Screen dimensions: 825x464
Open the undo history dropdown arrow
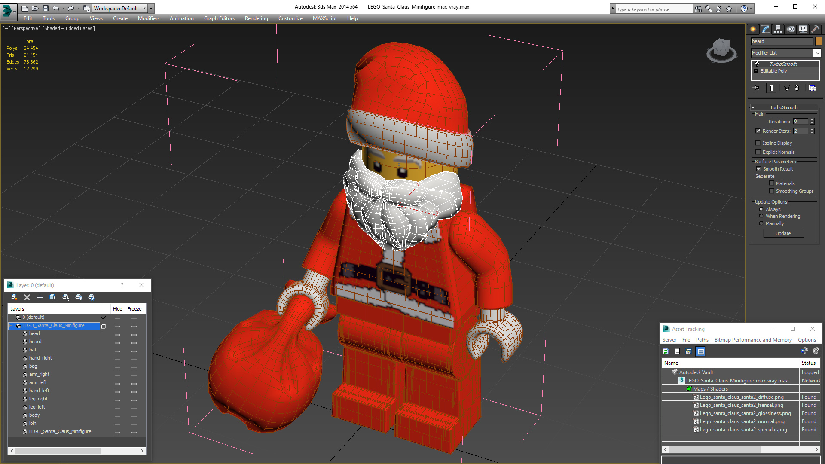click(63, 8)
